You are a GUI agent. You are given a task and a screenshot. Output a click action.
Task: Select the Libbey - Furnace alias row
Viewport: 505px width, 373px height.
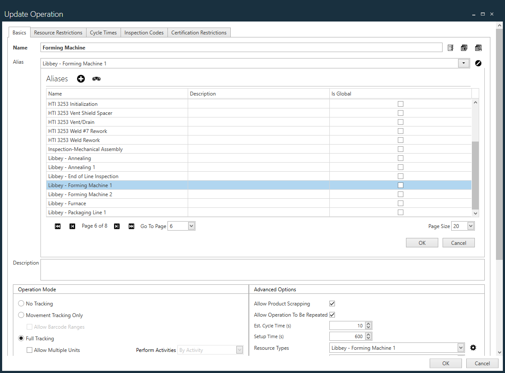click(116, 203)
